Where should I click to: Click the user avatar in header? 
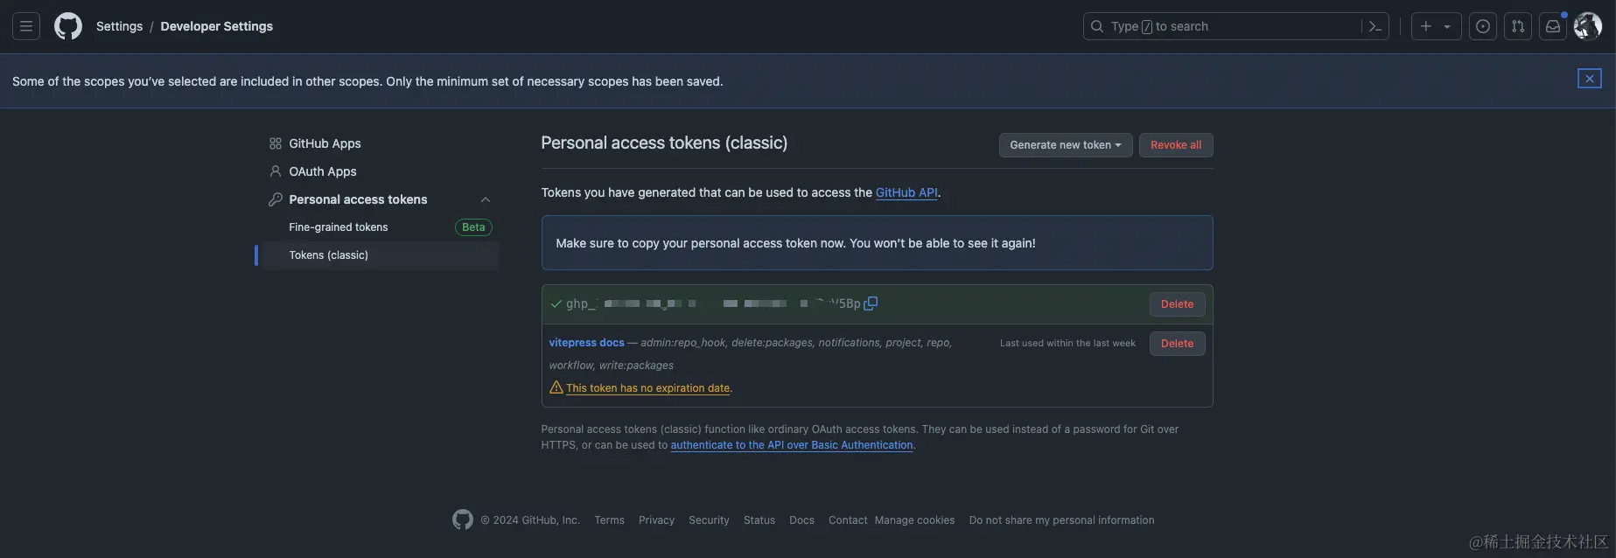1587,26
